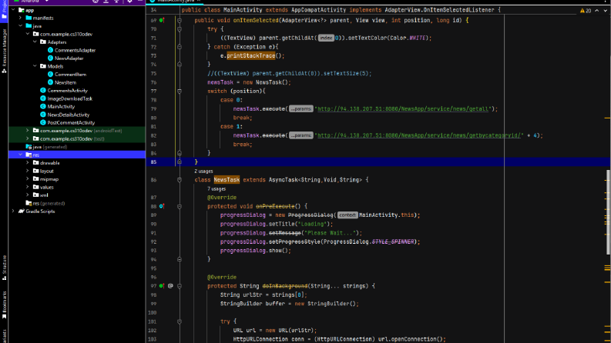
Task: Open project view settings gear icon
Action: [129, 2]
